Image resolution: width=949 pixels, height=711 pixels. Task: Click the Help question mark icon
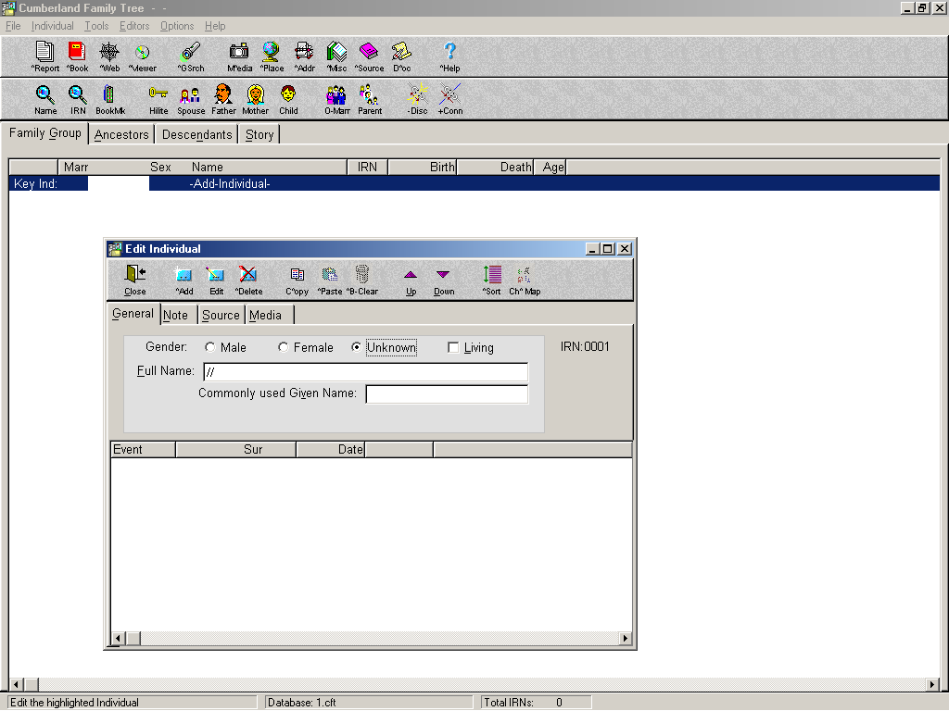tap(449, 53)
